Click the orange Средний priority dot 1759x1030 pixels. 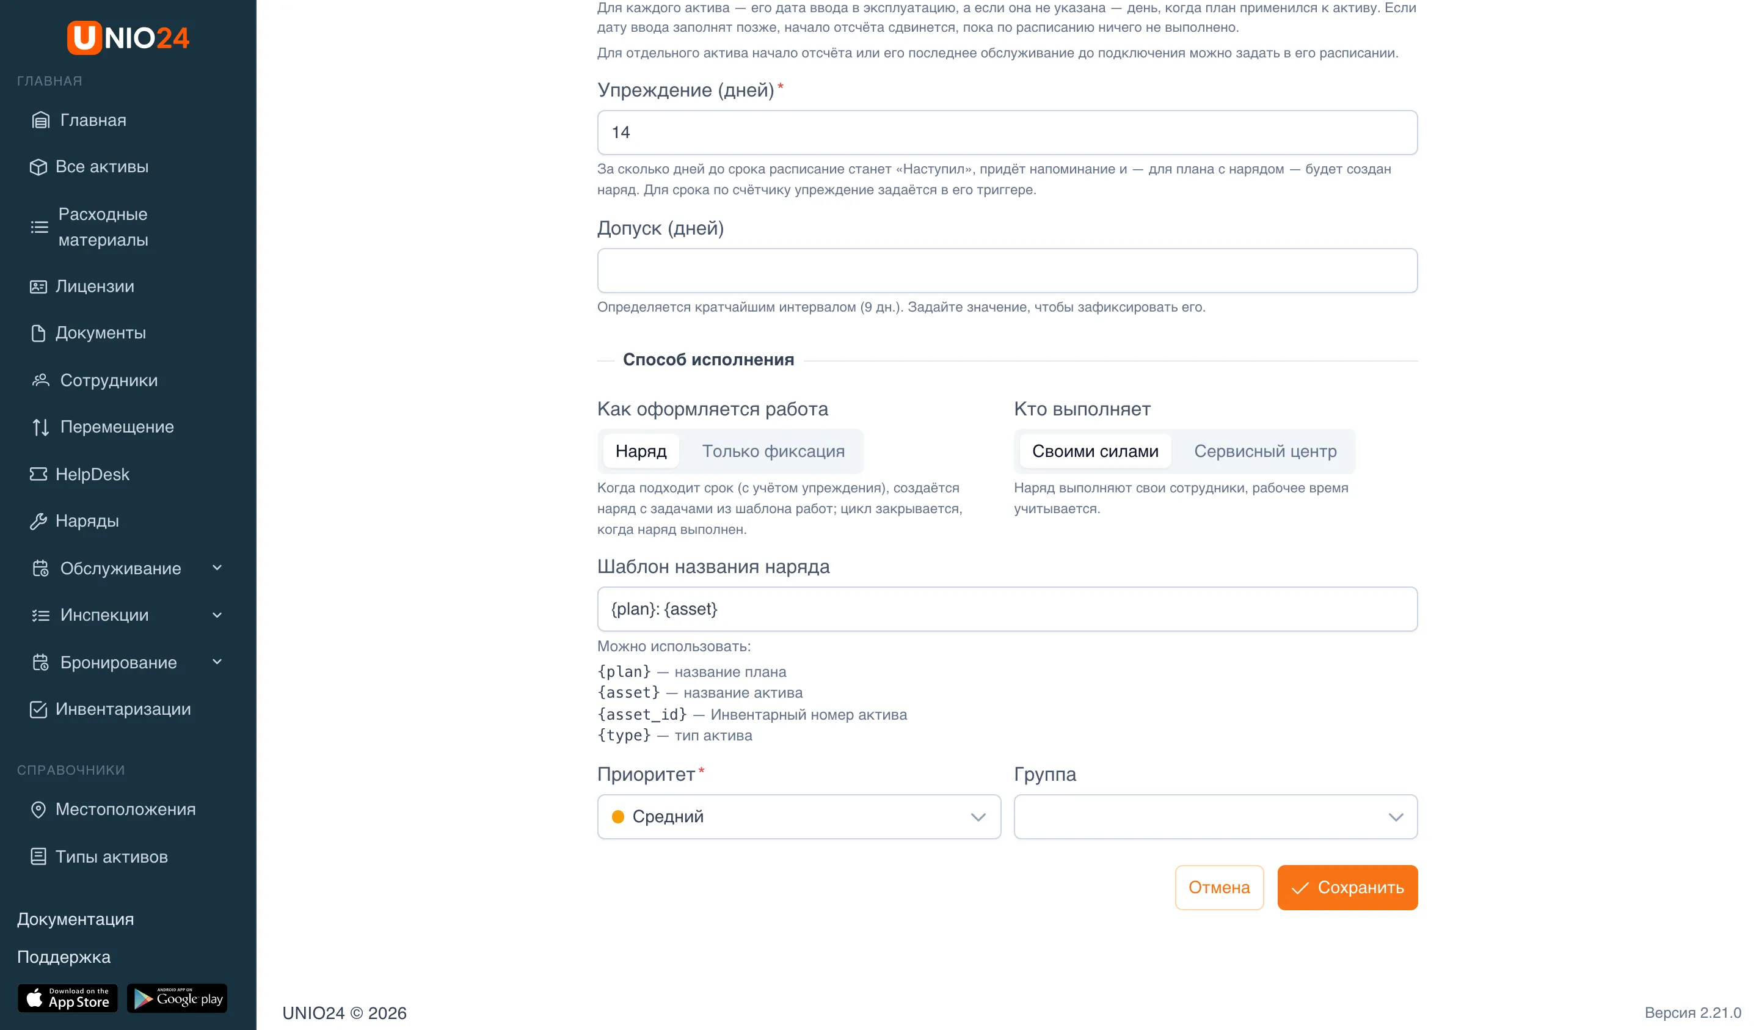click(x=617, y=816)
